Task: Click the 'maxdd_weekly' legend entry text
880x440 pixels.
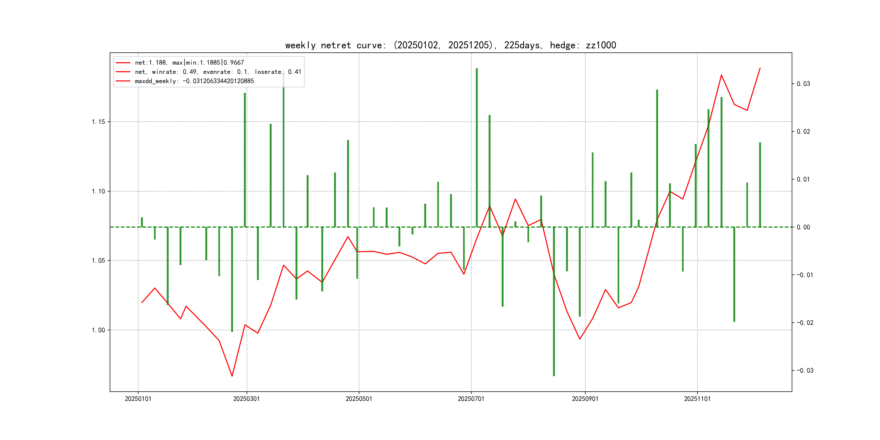Action: (194, 81)
